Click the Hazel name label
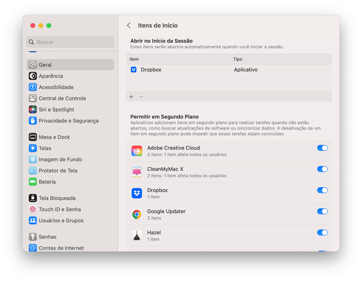The image size is (362, 281). click(x=154, y=233)
